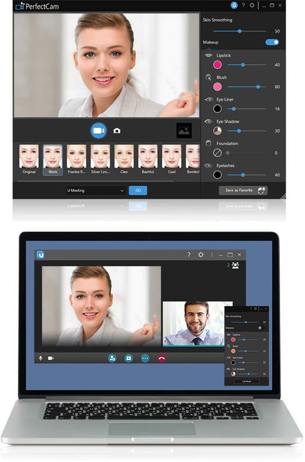The image size is (305, 462).
Task: Open more options ellipsis in U meeting
Action: (145, 358)
